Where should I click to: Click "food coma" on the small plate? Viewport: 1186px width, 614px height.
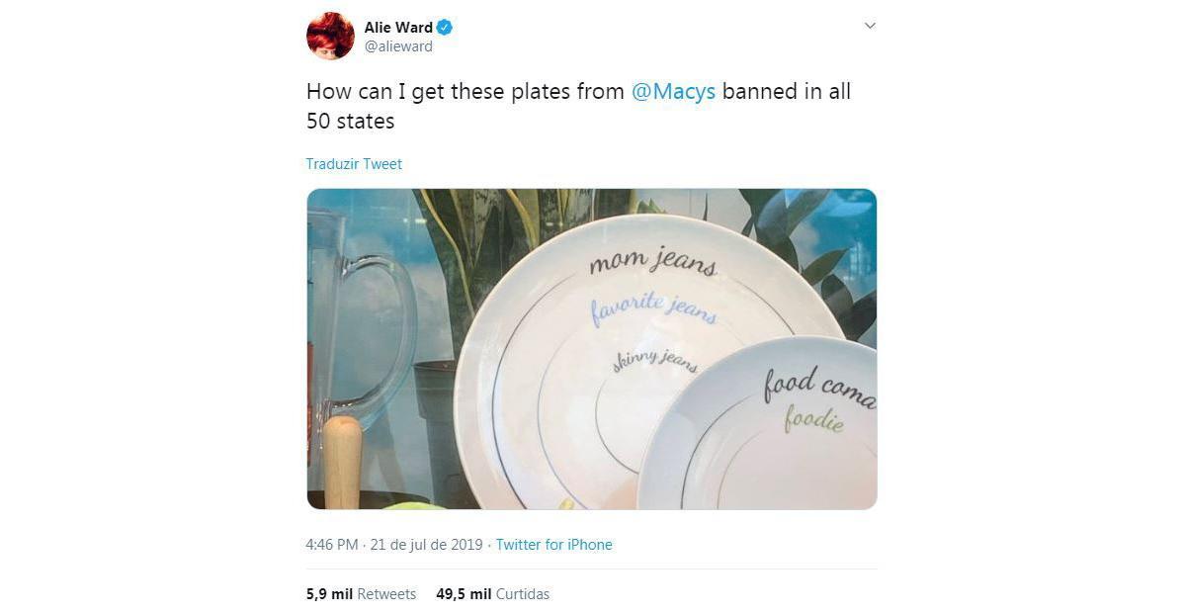pyautogui.click(x=818, y=387)
